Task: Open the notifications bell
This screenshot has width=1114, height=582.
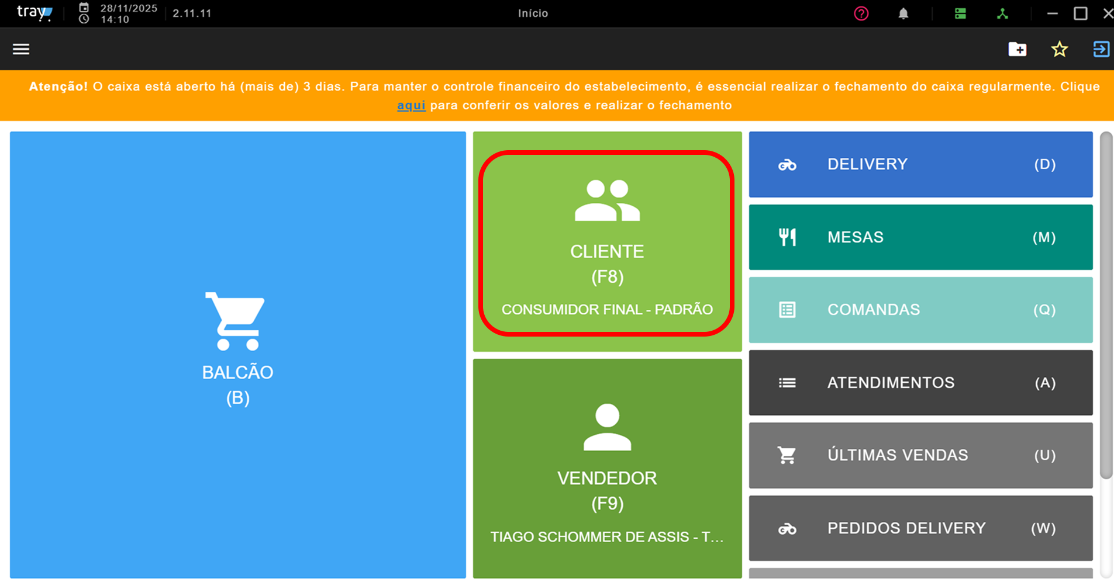Action: [903, 13]
